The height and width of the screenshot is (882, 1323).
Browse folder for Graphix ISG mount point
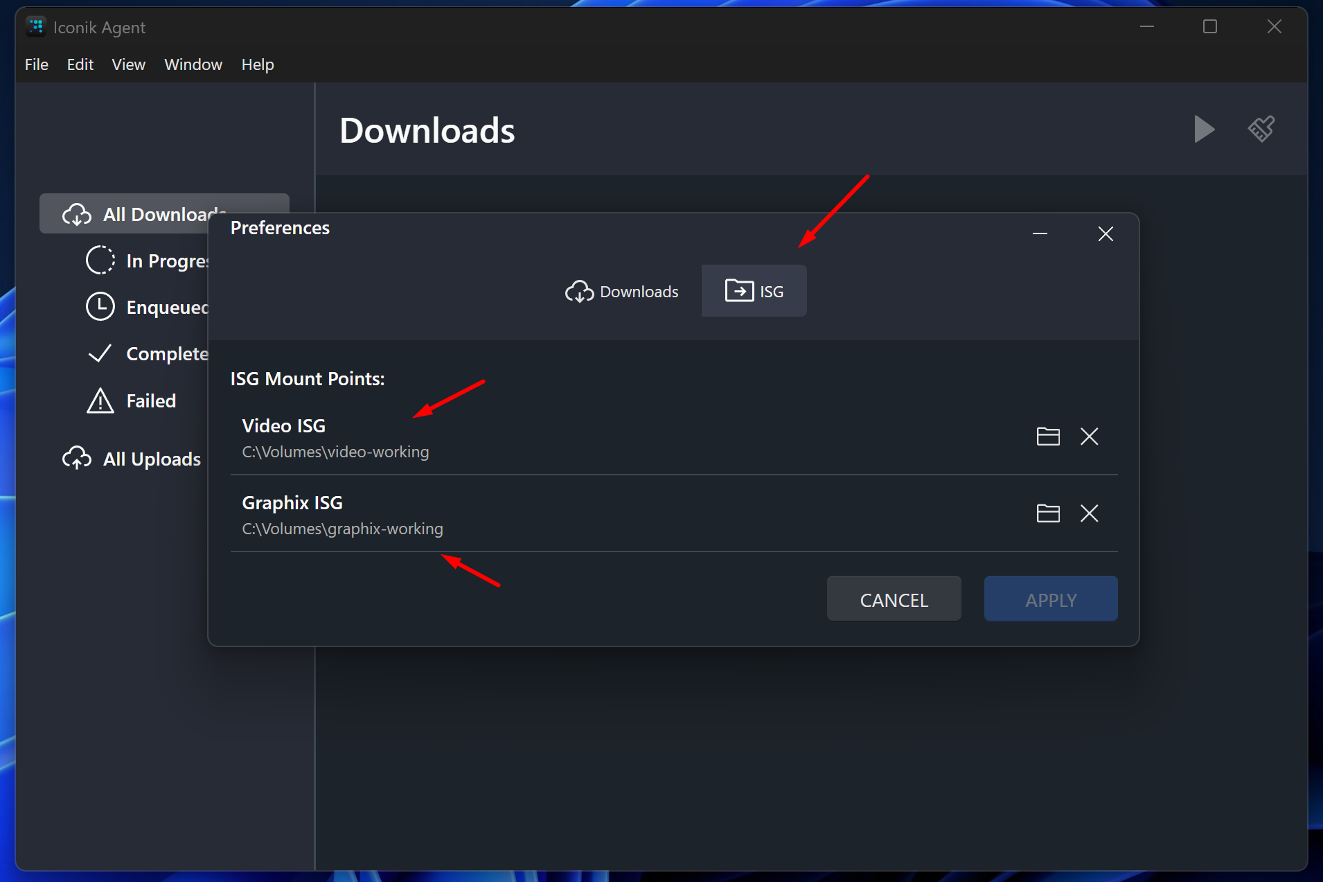(1048, 513)
